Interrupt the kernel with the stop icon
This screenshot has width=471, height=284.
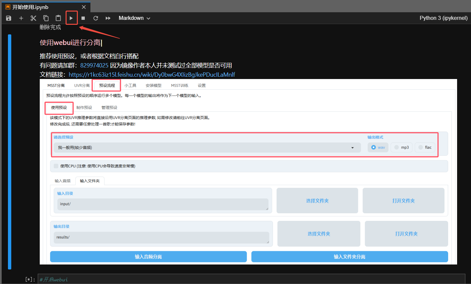(83, 18)
